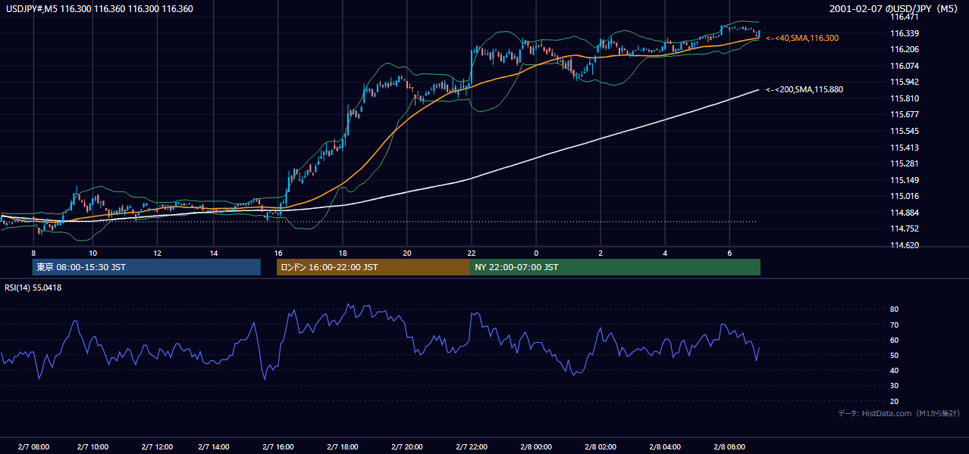Click the 2/7 18:00 date label
Viewport: 969px width, 454px height.
point(343,446)
